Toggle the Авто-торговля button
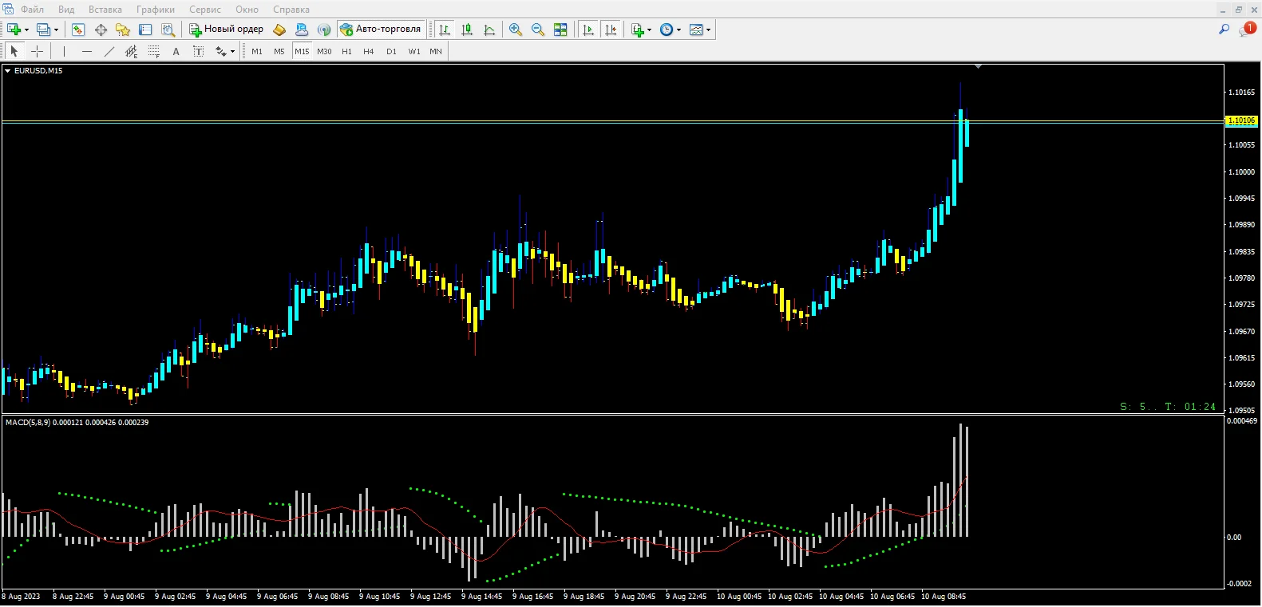This screenshot has height=607, width=1262. click(x=382, y=30)
